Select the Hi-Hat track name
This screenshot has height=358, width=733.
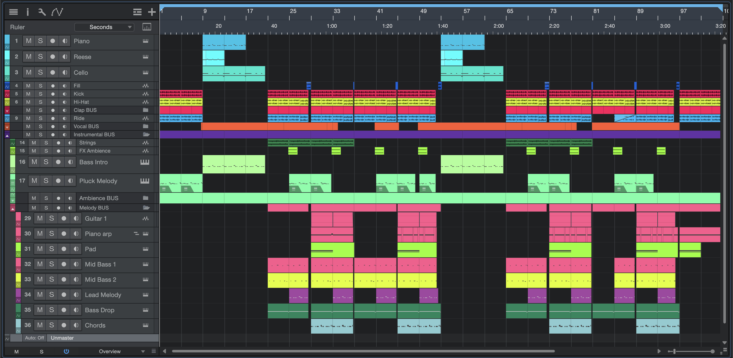coord(81,102)
